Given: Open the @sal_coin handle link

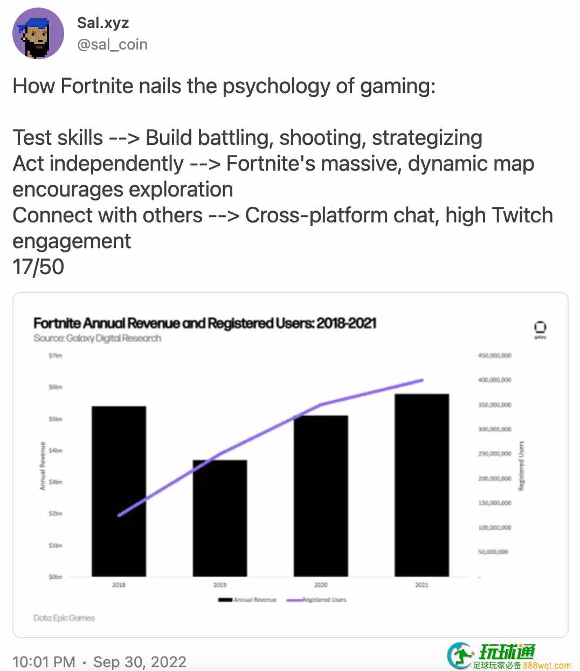Looking at the screenshot, I should click(x=112, y=44).
